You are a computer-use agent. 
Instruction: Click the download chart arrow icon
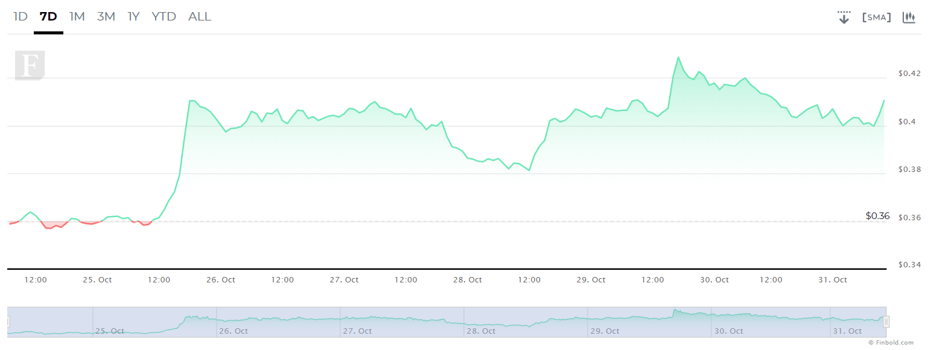coord(844,17)
